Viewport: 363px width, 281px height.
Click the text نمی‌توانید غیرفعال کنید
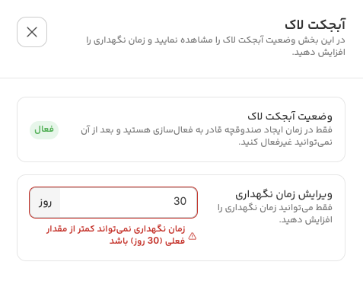(285, 142)
